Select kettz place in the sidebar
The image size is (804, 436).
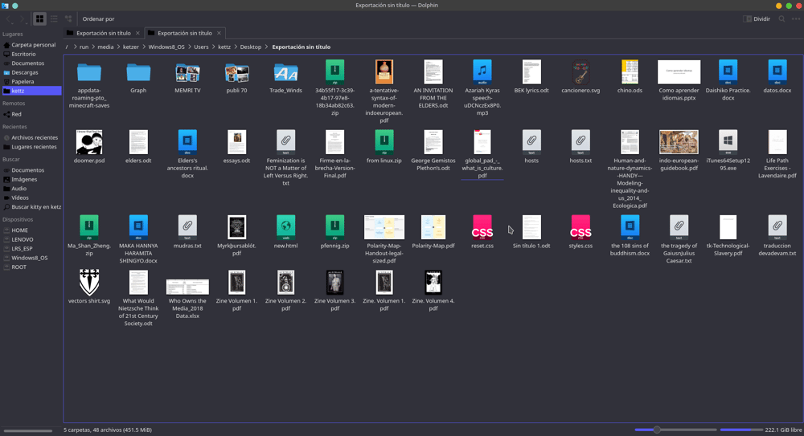(x=31, y=91)
